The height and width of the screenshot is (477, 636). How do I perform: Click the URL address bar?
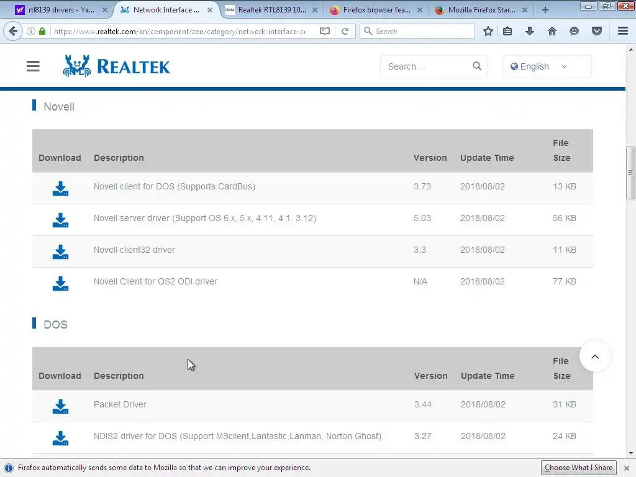(x=181, y=31)
